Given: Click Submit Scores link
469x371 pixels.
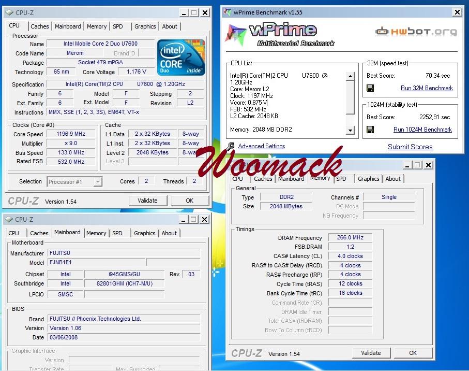Looking at the screenshot, I should [410, 147].
